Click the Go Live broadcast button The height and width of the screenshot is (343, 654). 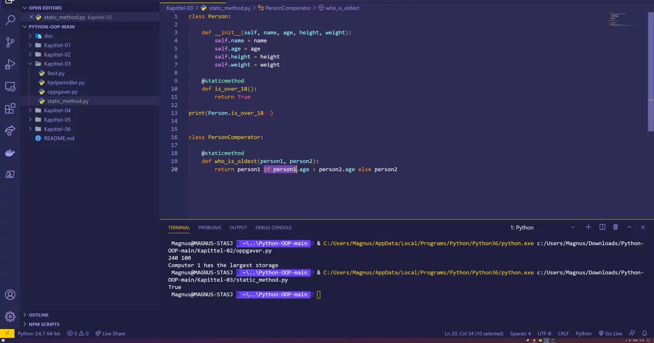tap(609, 333)
